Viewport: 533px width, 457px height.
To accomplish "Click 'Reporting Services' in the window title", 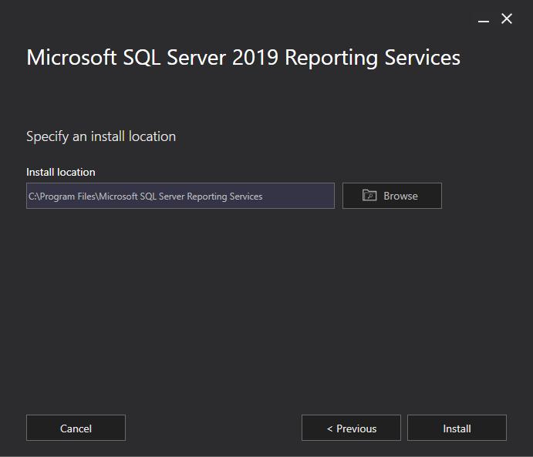I will tap(373, 58).
